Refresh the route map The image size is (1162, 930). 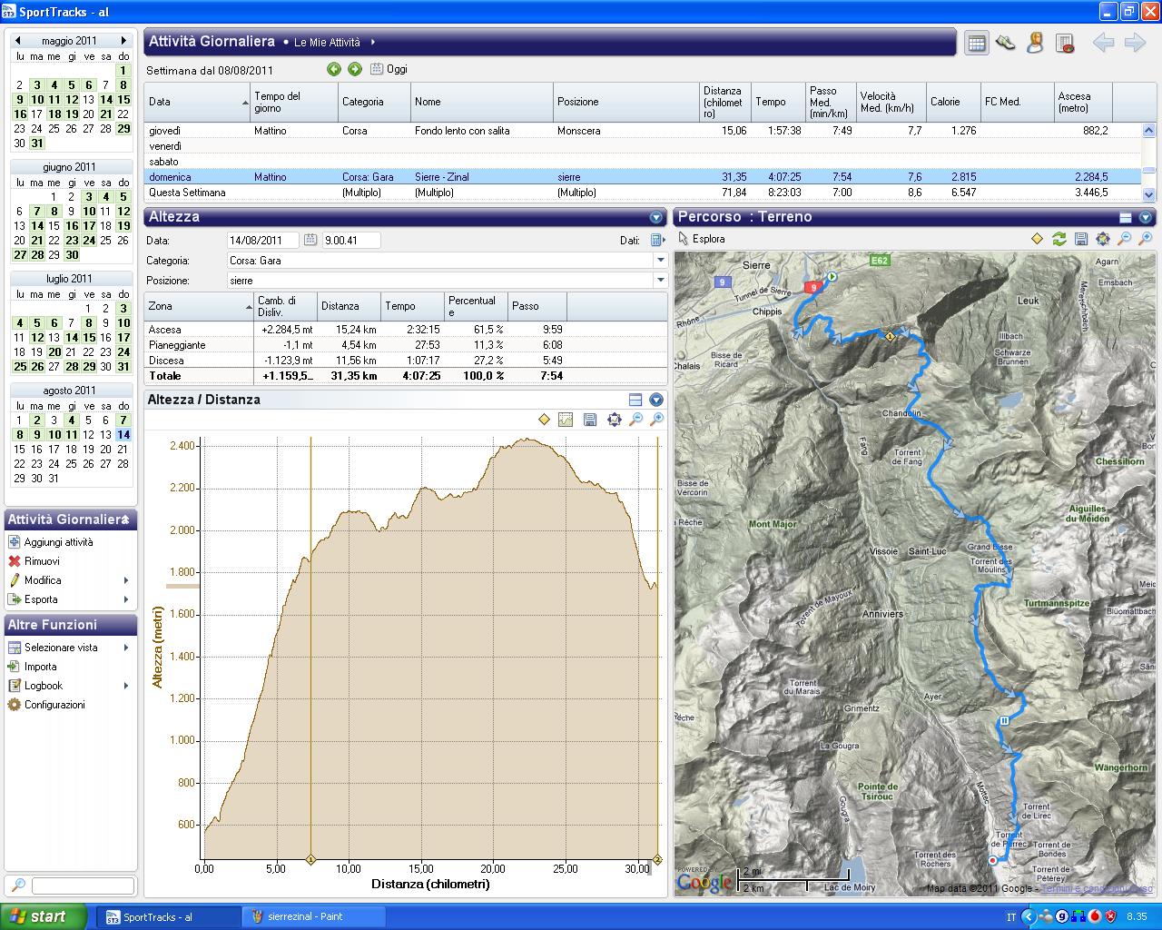1059,239
